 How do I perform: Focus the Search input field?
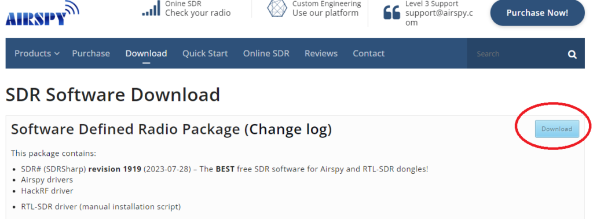pos(517,54)
